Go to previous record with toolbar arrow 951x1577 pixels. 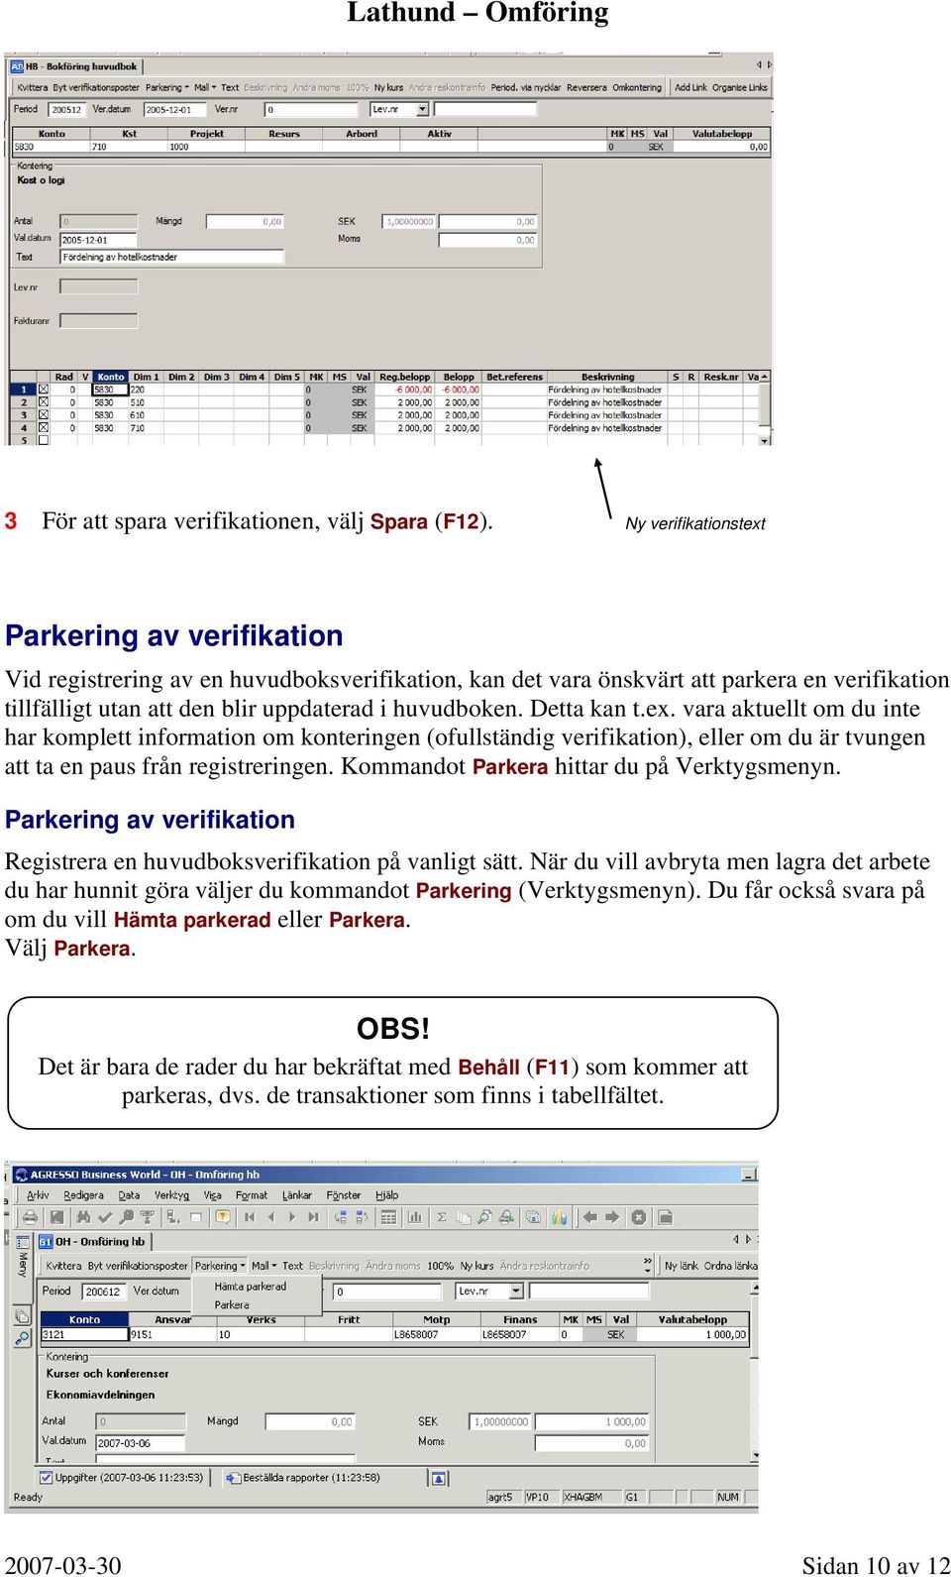tap(270, 1217)
